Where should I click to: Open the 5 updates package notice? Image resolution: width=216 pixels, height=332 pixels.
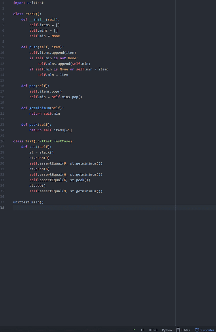click(204, 330)
